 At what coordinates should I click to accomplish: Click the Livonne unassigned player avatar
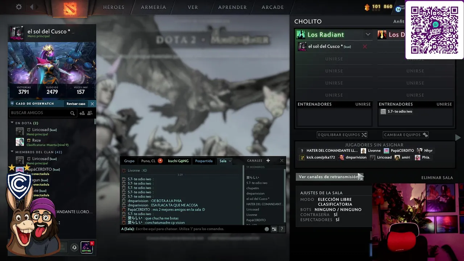[x=364, y=150]
